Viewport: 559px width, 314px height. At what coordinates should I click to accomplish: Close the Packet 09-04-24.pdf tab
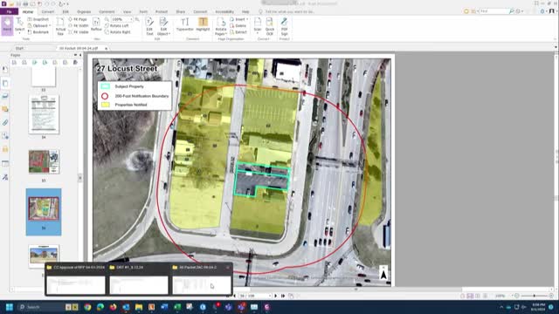coord(106,48)
